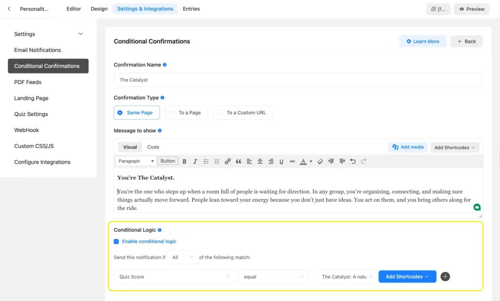Click the green assistant icon in editor
This screenshot has height=301, width=500.
click(477, 207)
